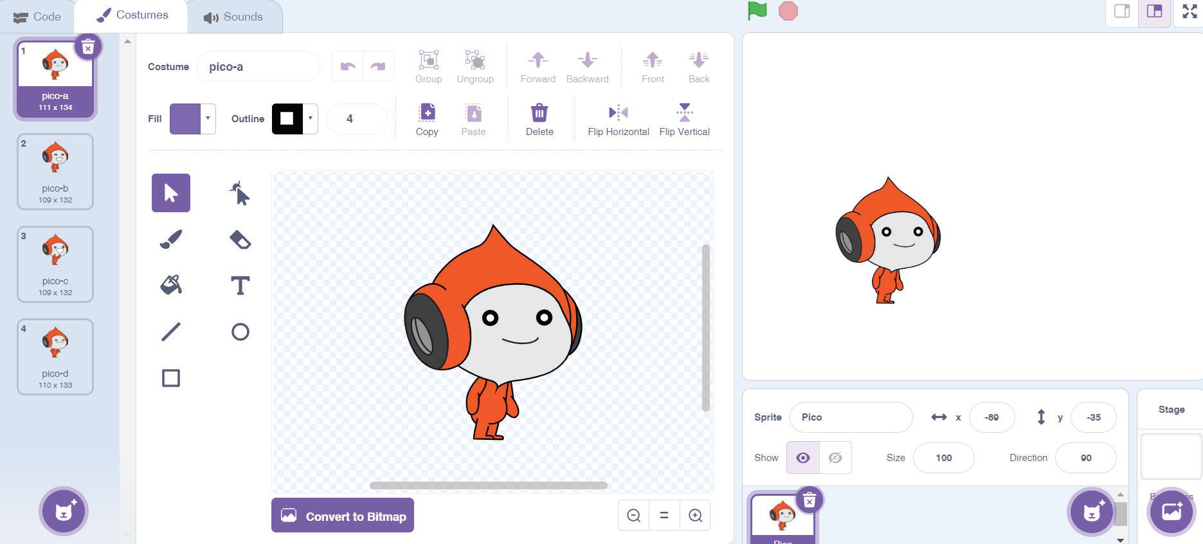Viewport: 1203px width, 544px height.
Task: Open the Costumes tab
Action: [132, 15]
